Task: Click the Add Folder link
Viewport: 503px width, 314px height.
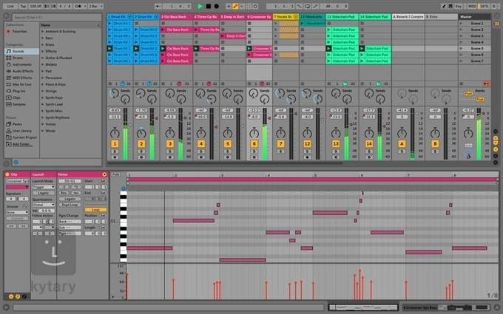Action: [x=21, y=144]
